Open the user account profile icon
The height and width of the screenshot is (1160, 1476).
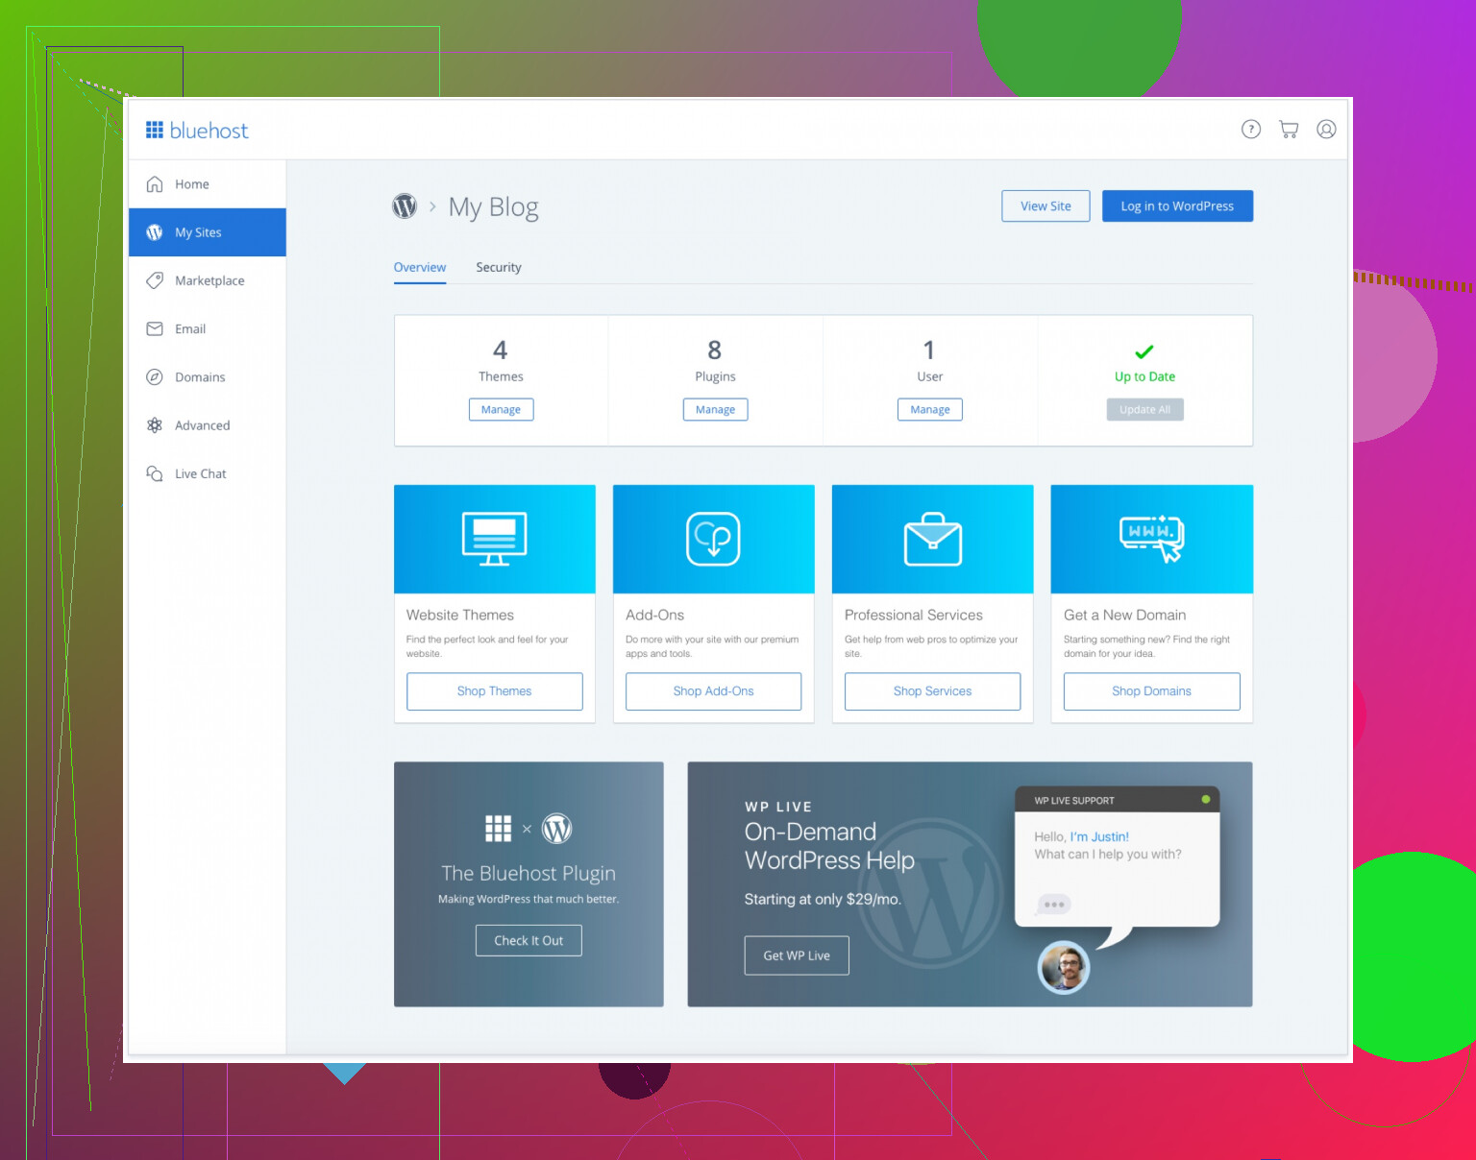1326,129
